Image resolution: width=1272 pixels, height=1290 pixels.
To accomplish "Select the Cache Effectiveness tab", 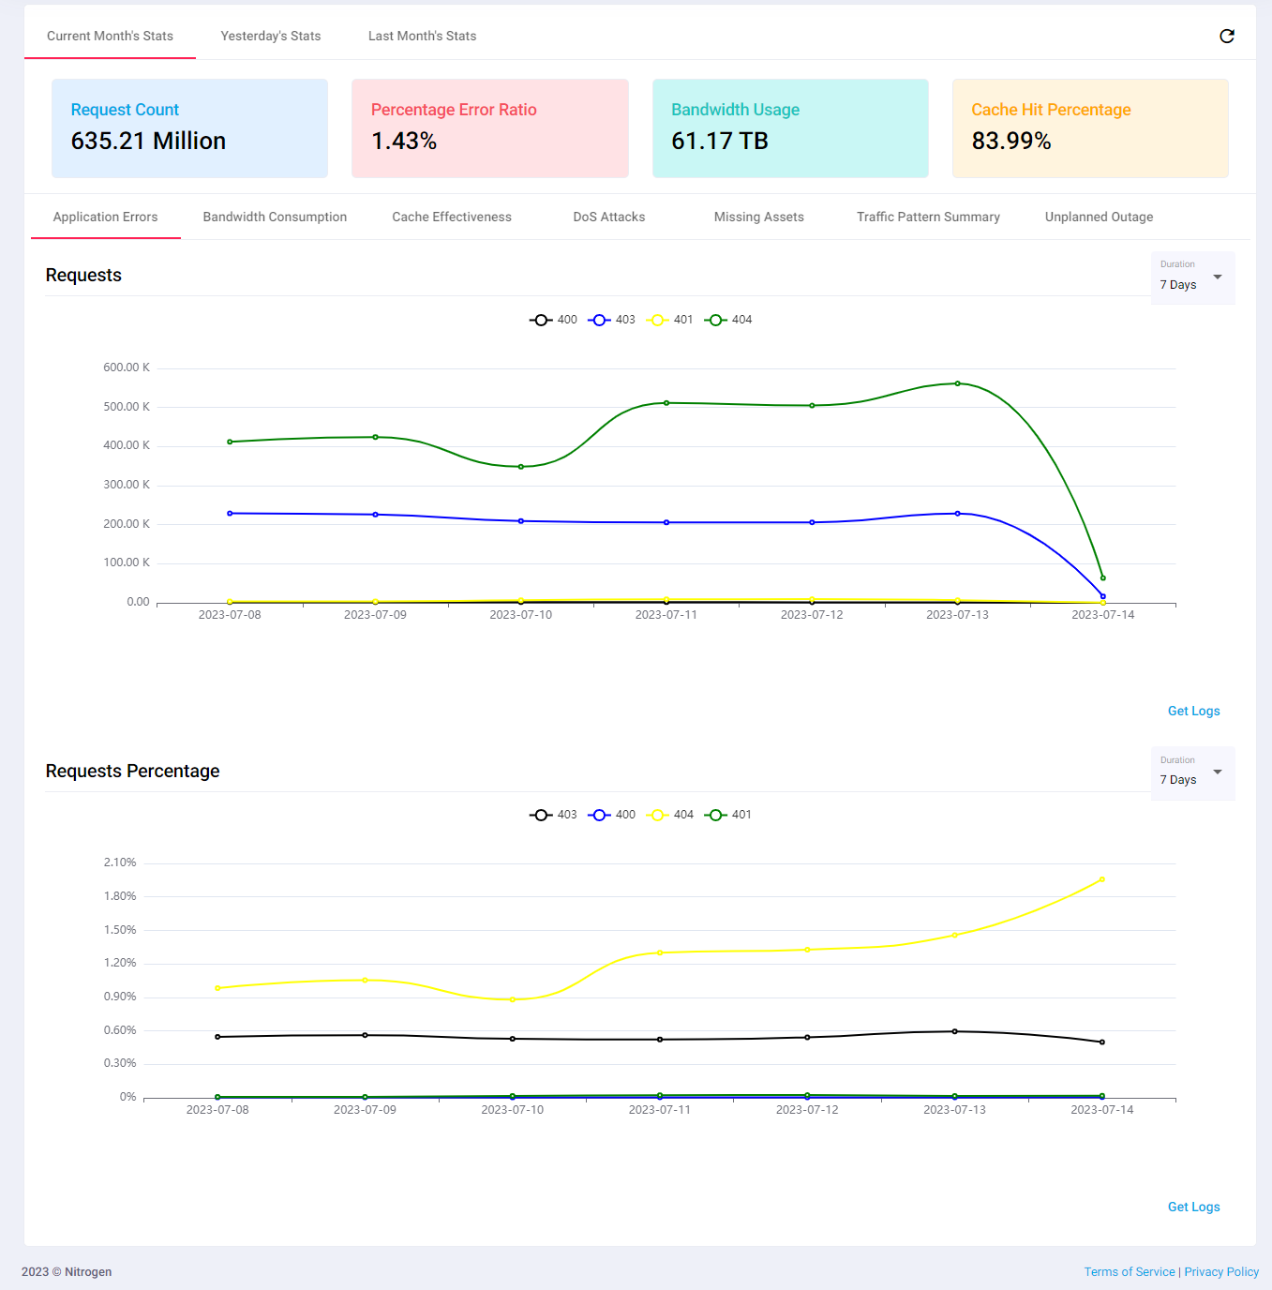I will [x=452, y=217].
